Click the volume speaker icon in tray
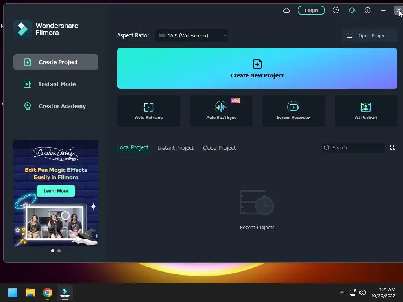Viewport: 403px width, 302px height. tap(362, 293)
